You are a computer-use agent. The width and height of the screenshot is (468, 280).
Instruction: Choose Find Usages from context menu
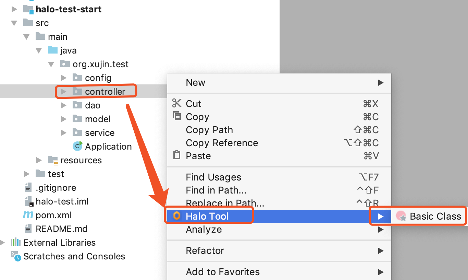[x=213, y=177]
